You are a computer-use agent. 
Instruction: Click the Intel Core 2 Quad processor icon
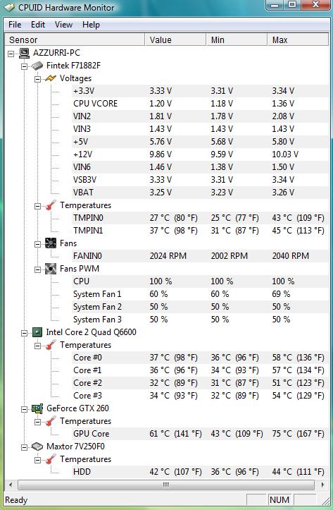[x=37, y=332]
